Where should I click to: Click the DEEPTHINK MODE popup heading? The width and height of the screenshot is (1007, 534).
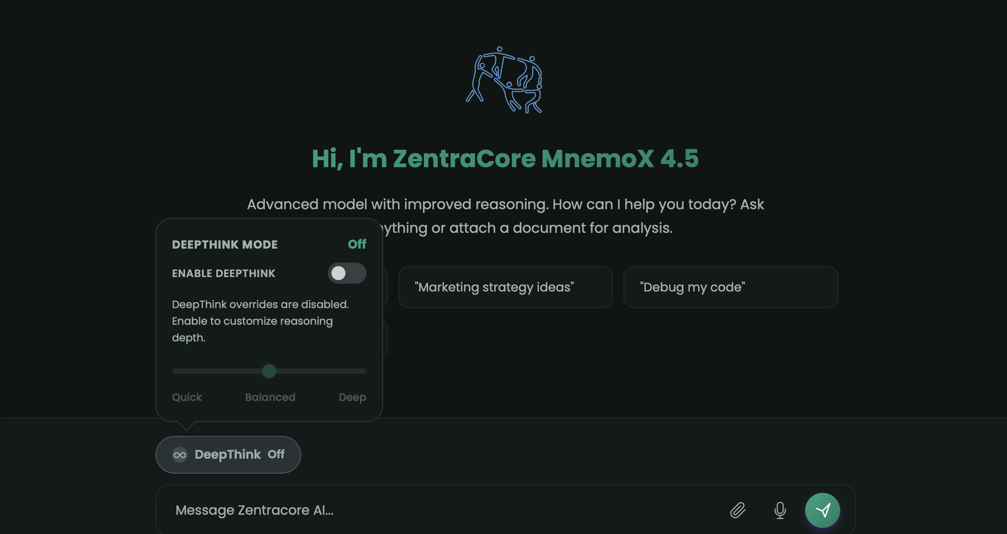(x=225, y=244)
